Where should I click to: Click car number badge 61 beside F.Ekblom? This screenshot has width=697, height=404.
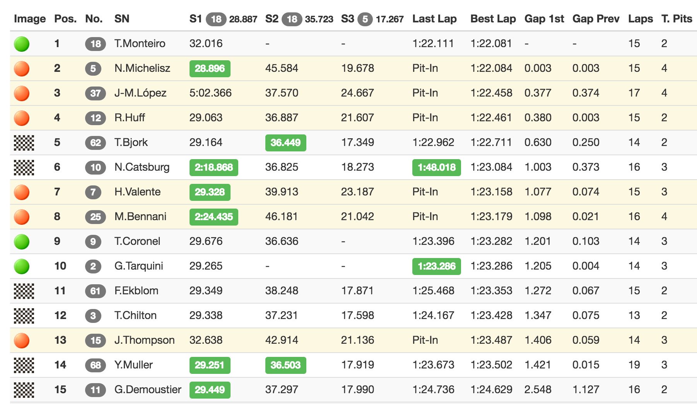coord(96,291)
